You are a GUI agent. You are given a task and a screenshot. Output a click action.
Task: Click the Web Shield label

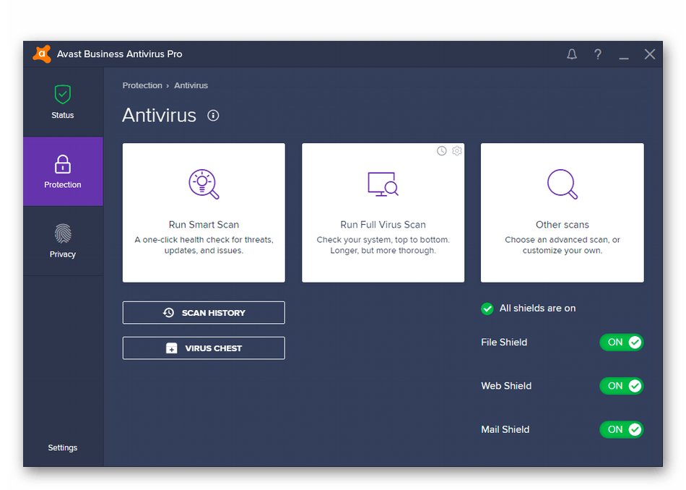click(506, 386)
